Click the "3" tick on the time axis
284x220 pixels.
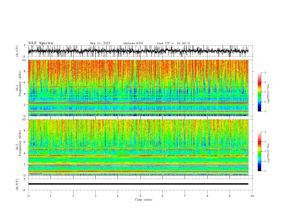tap(95, 196)
